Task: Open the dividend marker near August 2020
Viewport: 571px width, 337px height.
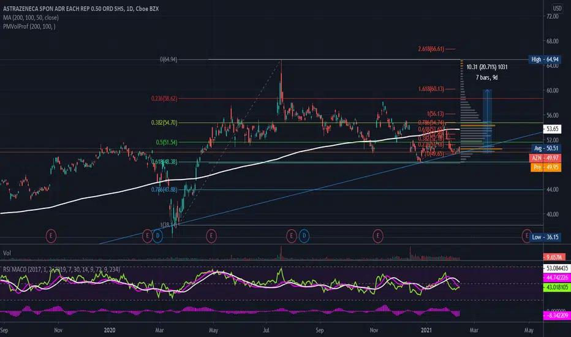Action: 304,236
